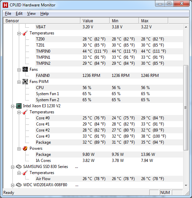Select the VBAT row

pos(109,27)
